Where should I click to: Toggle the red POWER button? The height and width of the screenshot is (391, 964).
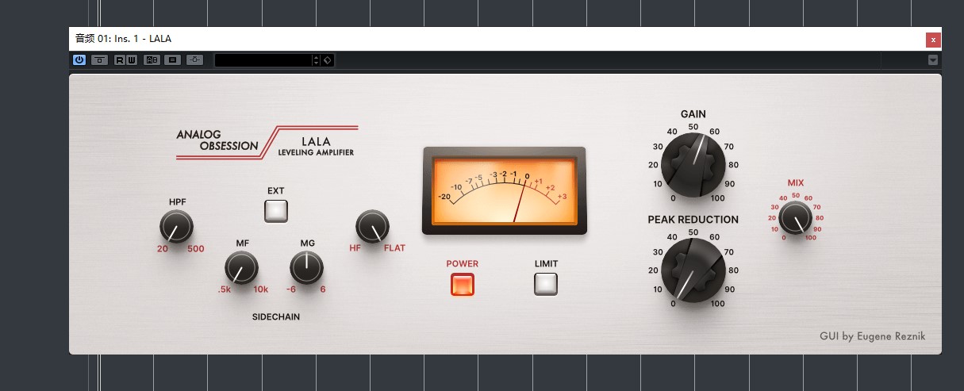coord(463,284)
